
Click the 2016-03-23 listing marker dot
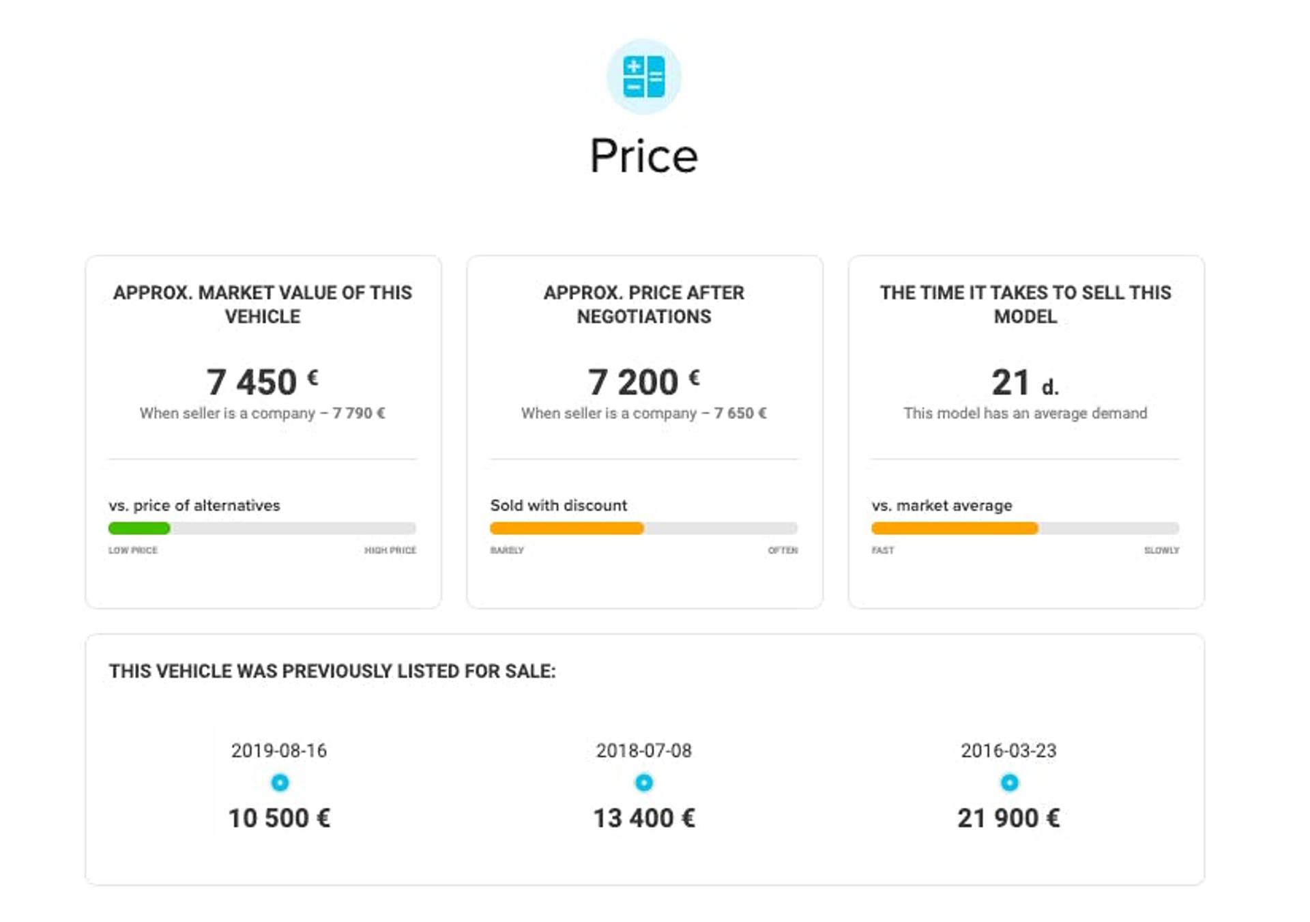pyautogui.click(x=1009, y=782)
